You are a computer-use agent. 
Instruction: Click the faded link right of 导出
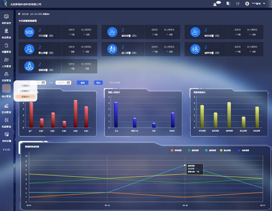coord(115,83)
